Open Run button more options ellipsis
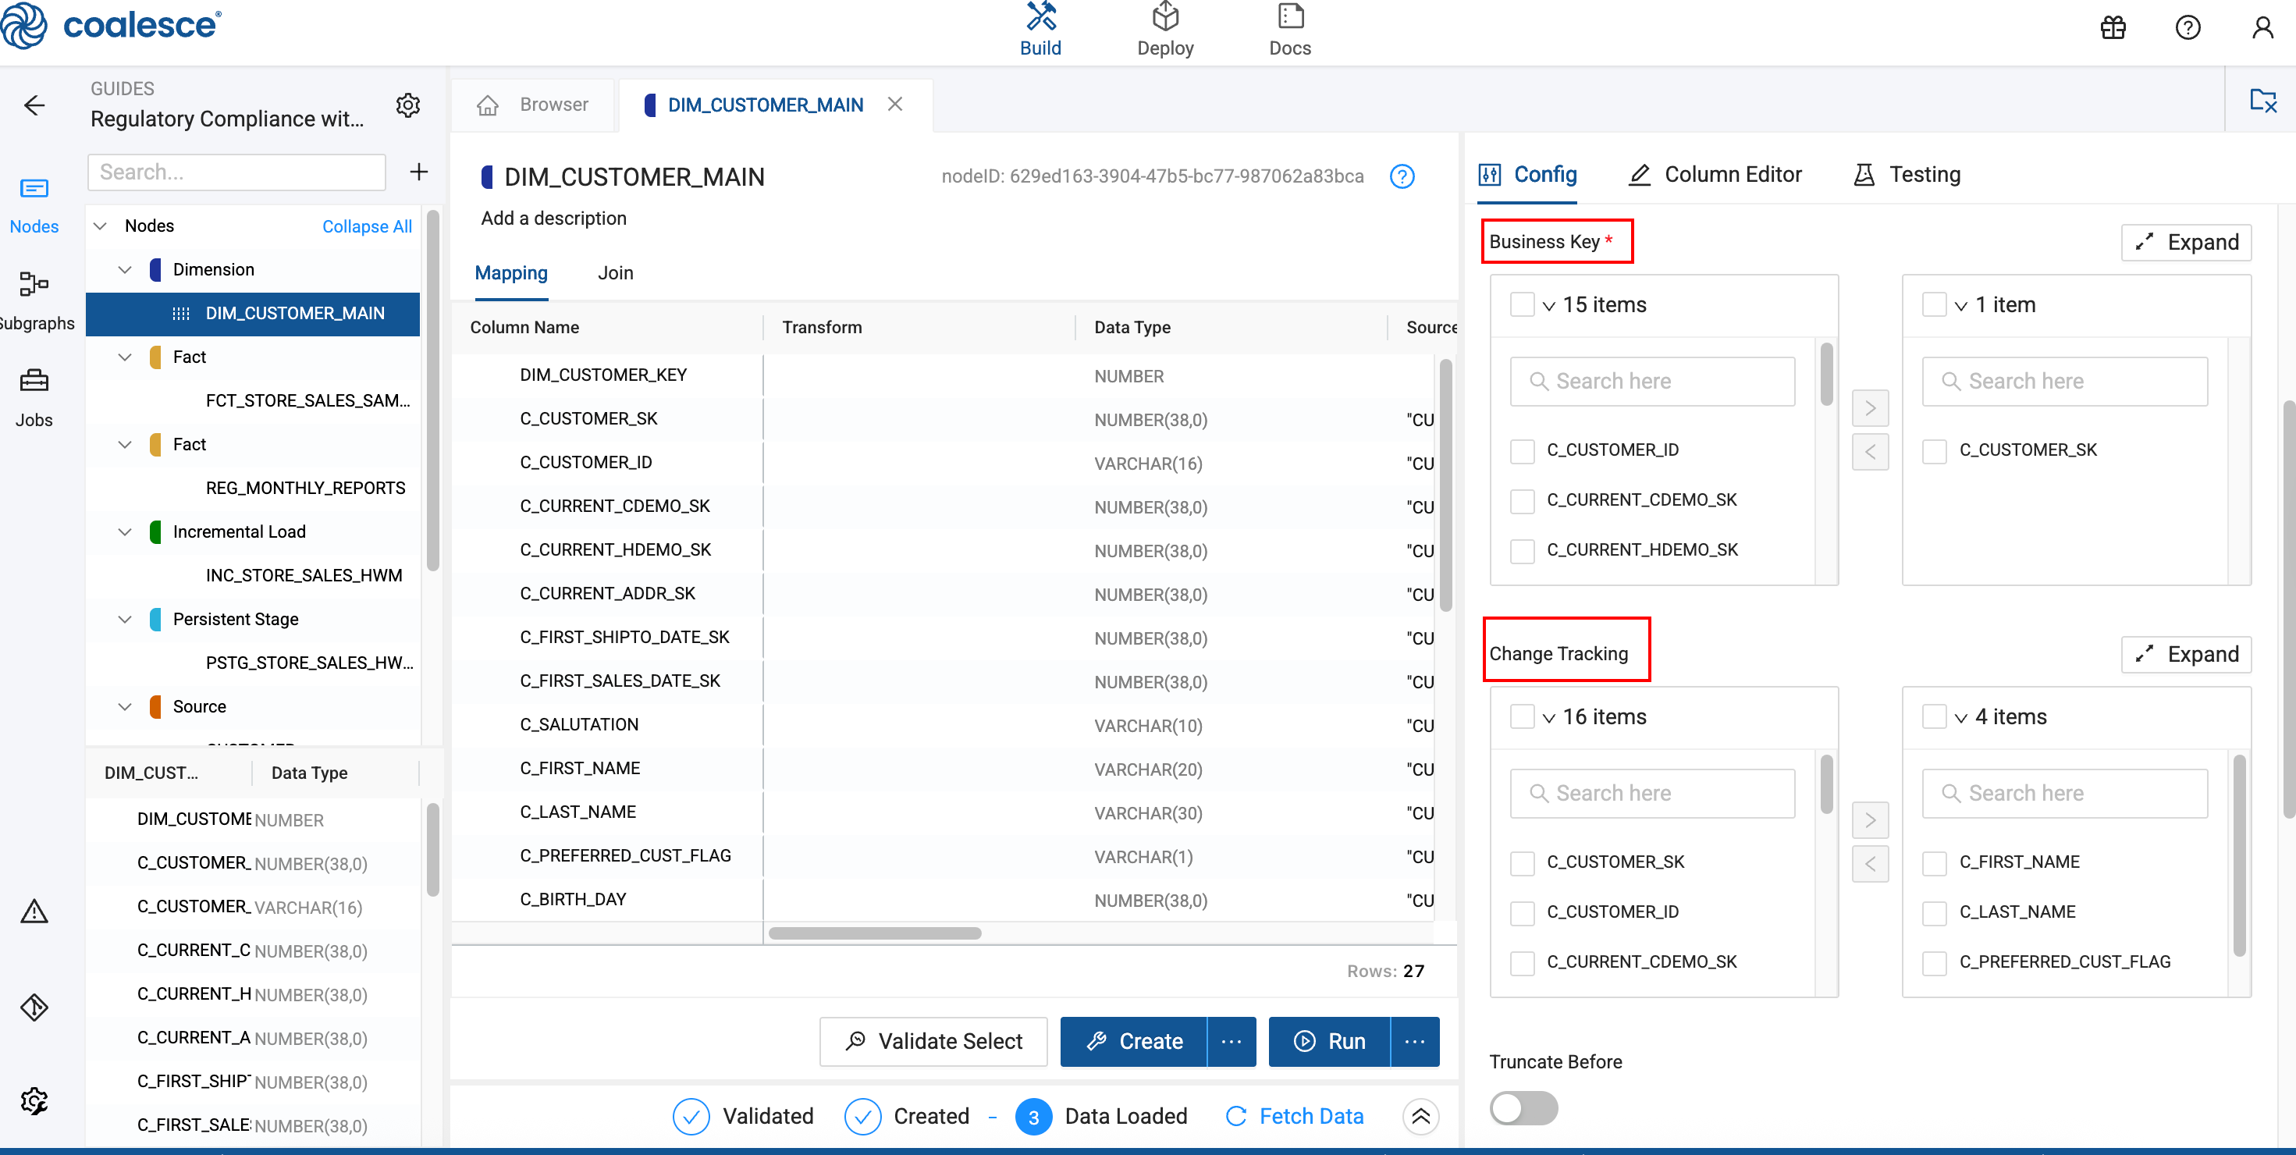2296x1155 pixels. tap(1414, 1041)
